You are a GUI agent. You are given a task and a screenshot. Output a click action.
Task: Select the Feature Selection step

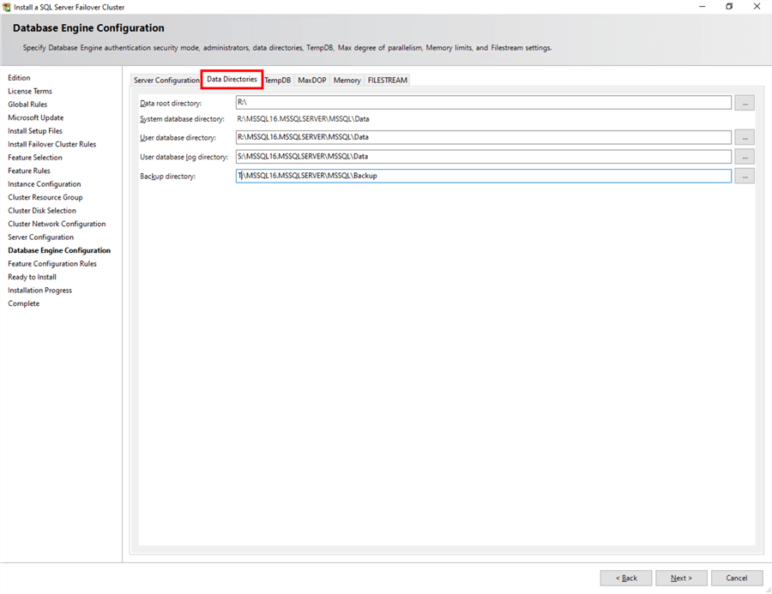coord(35,158)
